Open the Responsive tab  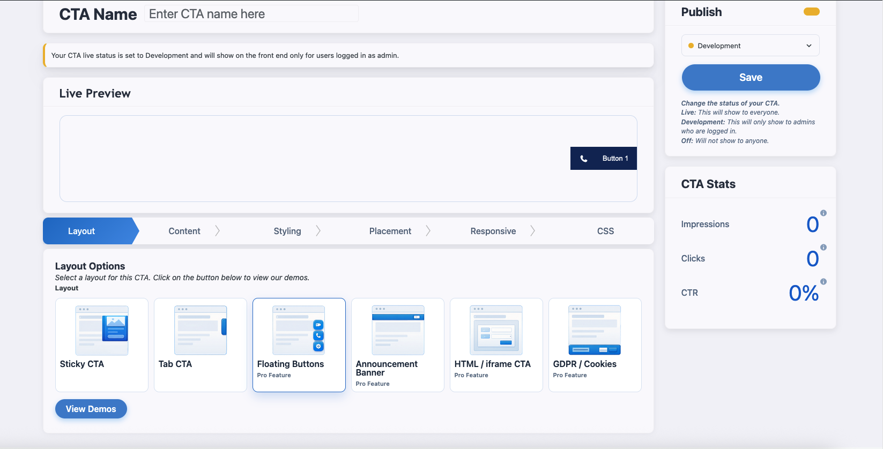[x=493, y=231]
